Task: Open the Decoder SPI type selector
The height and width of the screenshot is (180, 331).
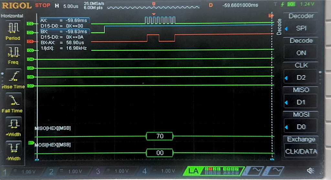Action: pyautogui.click(x=301, y=28)
